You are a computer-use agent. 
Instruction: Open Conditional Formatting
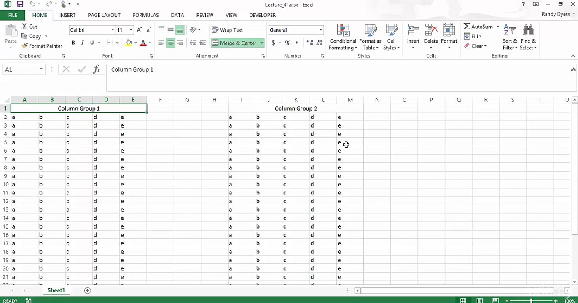point(343,37)
